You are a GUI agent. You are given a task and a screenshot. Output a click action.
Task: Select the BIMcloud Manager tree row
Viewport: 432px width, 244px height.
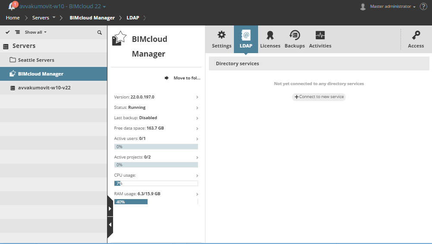[x=54, y=74]
